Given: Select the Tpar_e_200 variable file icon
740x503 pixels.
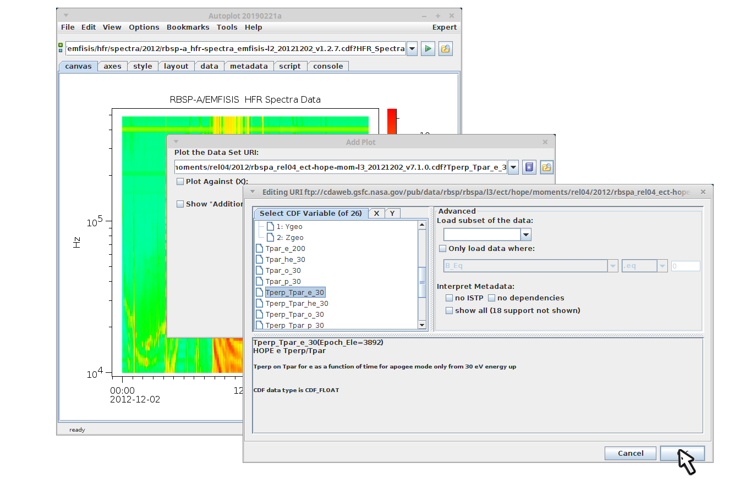Looking at the screenshot, I should tap(260, 249).
